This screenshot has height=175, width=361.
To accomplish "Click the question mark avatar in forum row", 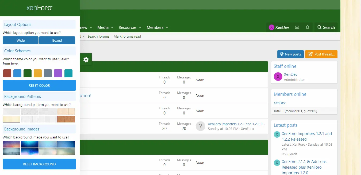I will point(200,126).
